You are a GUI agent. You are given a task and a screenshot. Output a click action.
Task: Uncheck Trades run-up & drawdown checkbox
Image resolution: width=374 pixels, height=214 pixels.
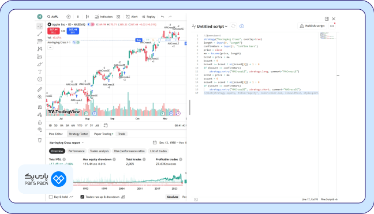[83, 197]
